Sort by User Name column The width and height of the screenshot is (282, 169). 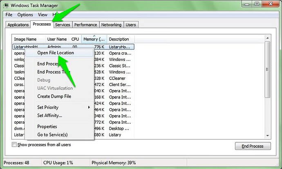57,39
